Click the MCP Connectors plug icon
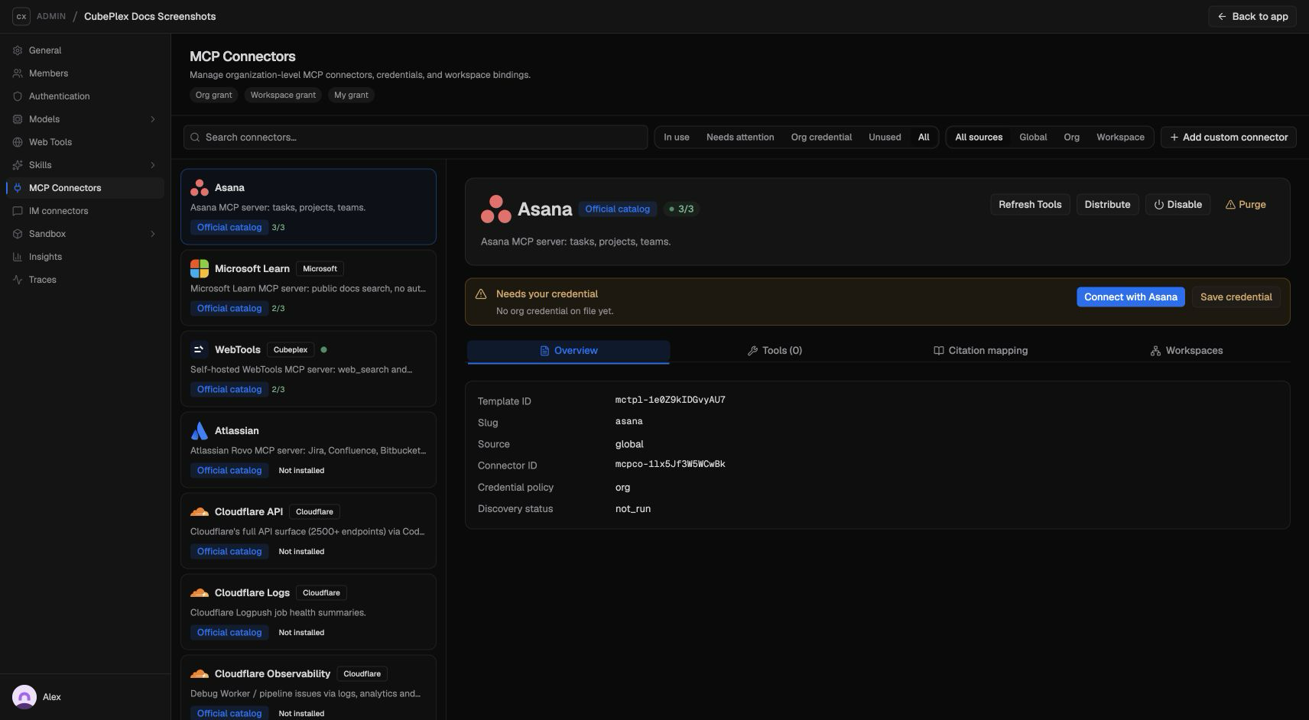The height and width of the screenshot is (720, 1309). click(x=18, y=188)
